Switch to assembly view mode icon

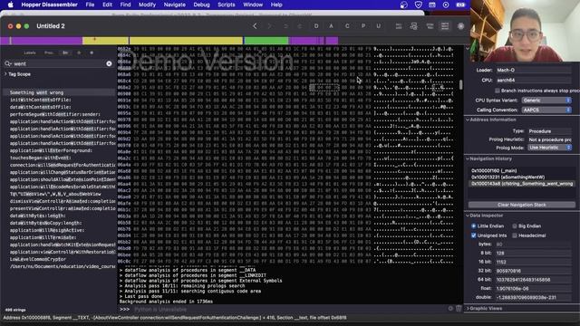399,26
